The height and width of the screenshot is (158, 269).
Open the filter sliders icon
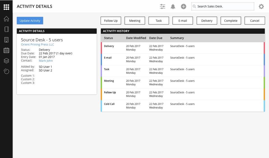tap(163, 6)
